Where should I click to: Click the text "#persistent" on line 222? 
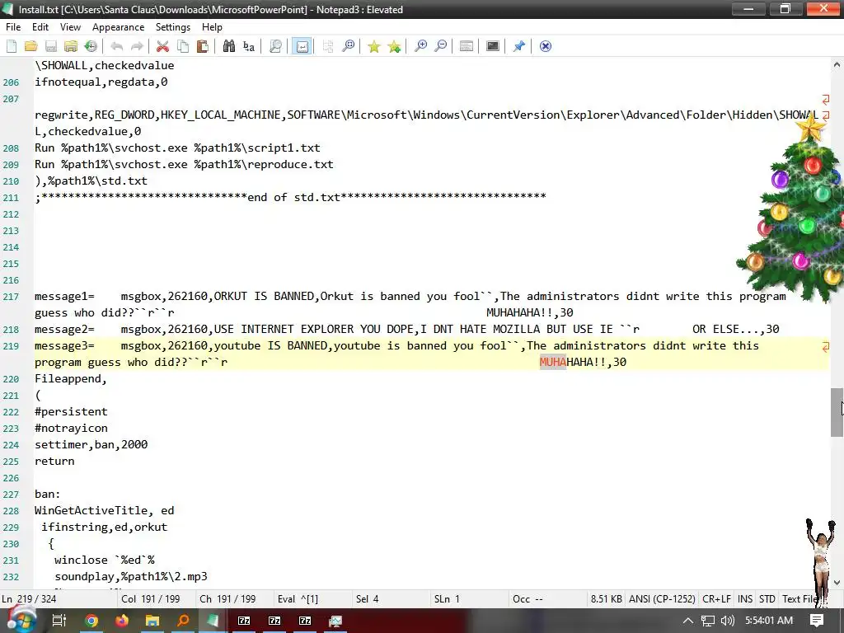pos(71,411)
